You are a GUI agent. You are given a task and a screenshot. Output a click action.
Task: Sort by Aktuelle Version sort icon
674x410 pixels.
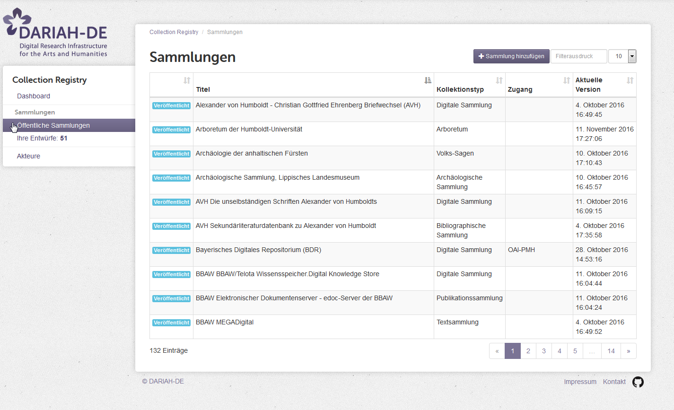click(630, 81)
